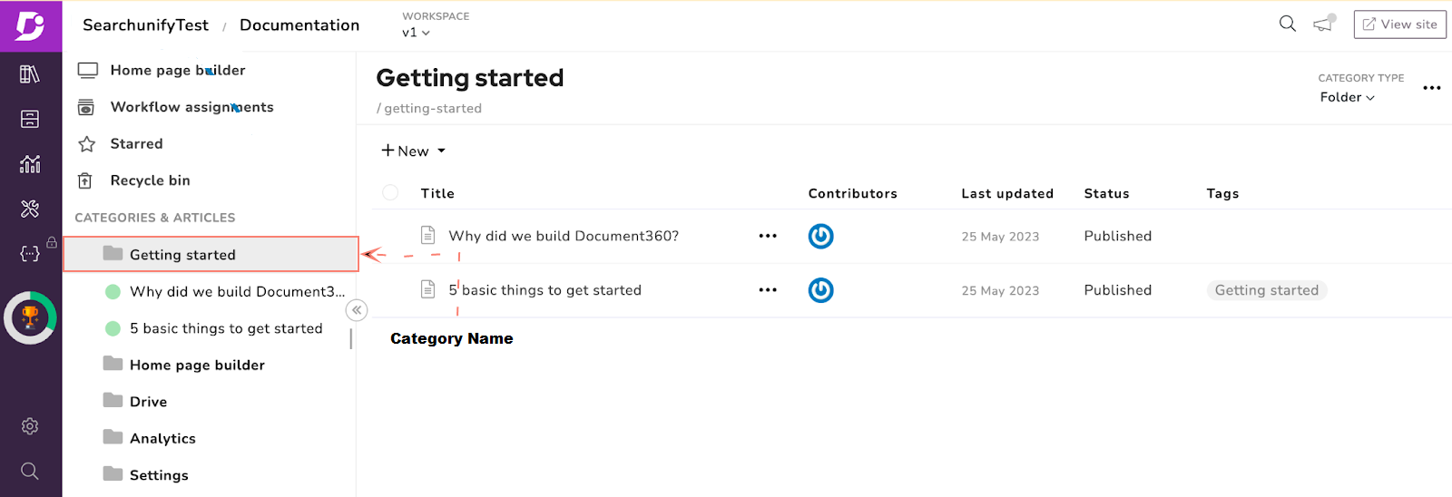Open the Drive icon in left rail
This screenshot has height=497, width=1452.
(30, 119)
